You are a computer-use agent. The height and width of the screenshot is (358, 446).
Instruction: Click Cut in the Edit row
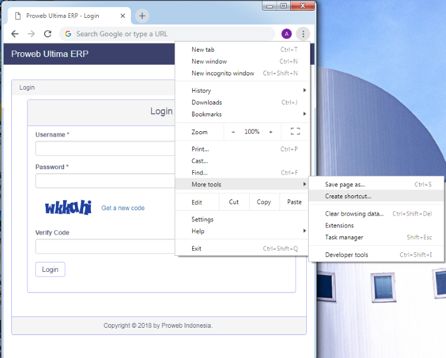coord(234,202)
